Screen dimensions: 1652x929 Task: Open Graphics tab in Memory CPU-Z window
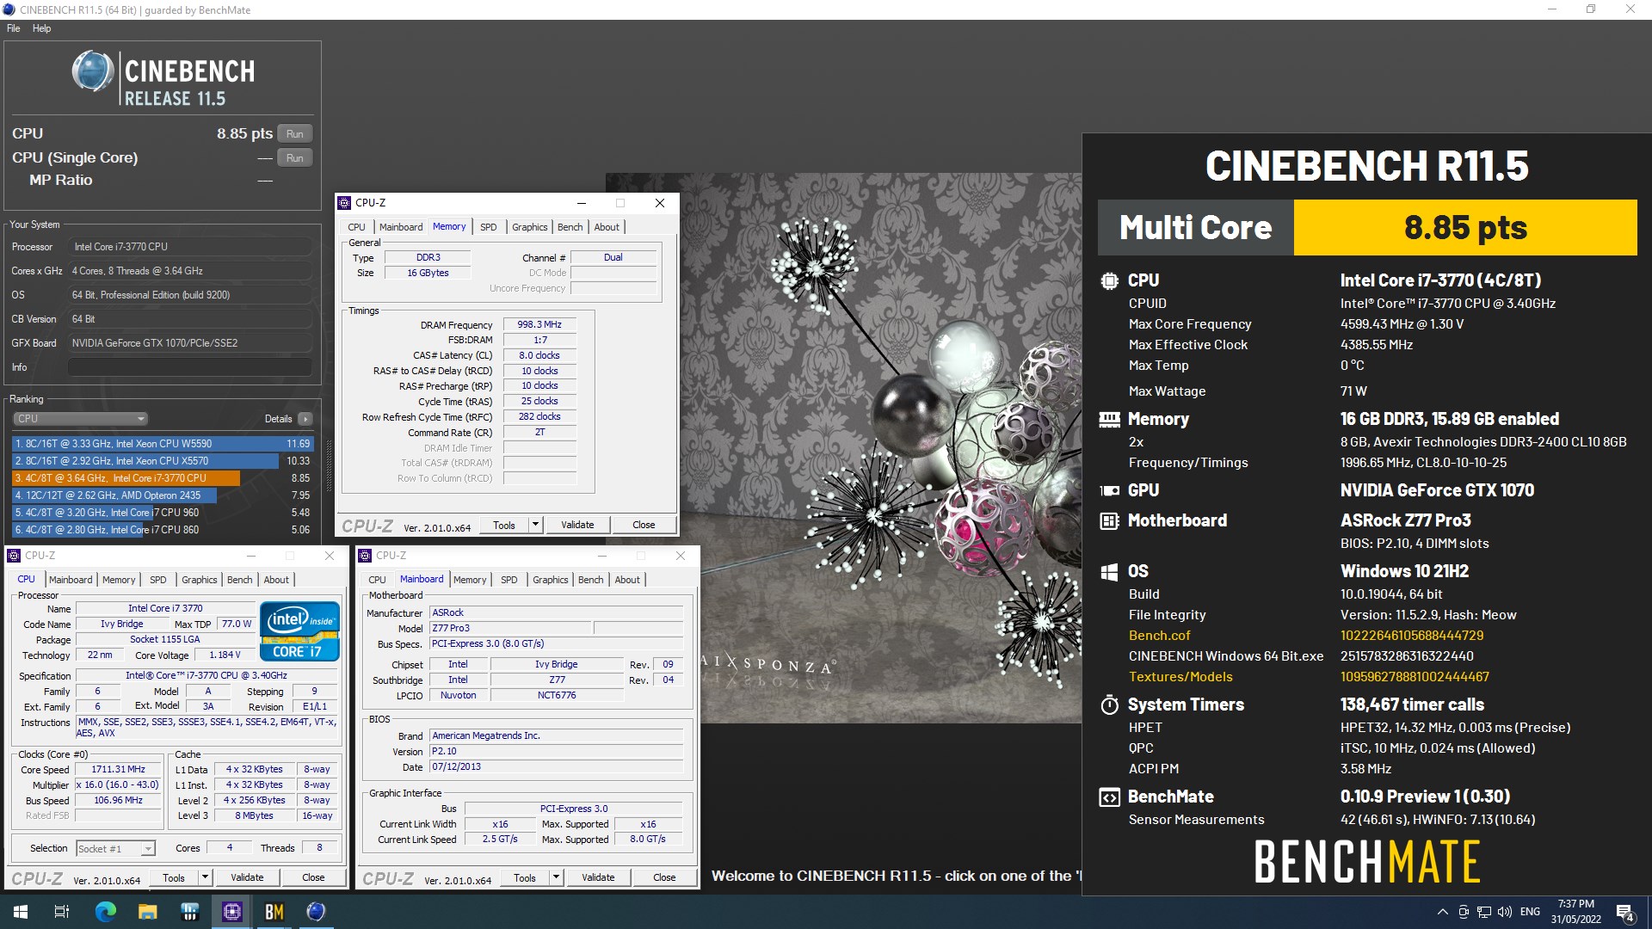click(529, 227)
